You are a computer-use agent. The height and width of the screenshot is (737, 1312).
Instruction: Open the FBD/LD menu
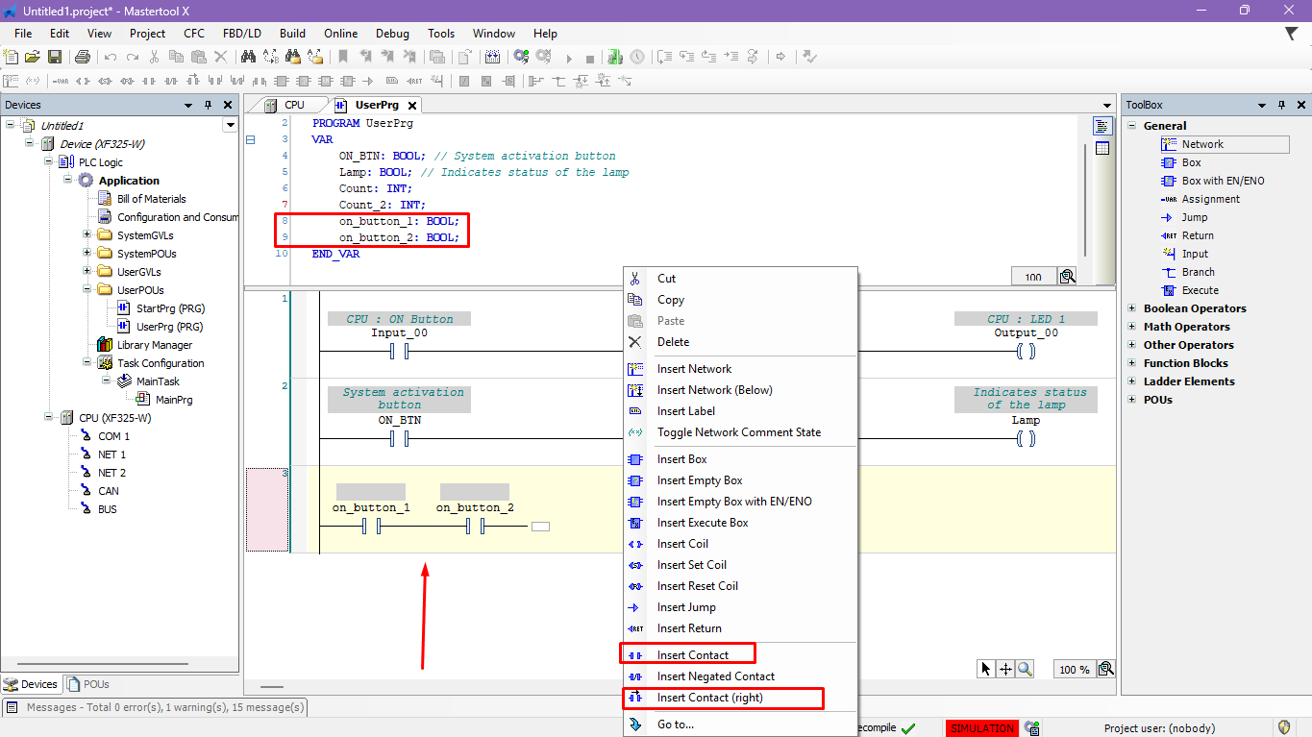tap(241, 34)
